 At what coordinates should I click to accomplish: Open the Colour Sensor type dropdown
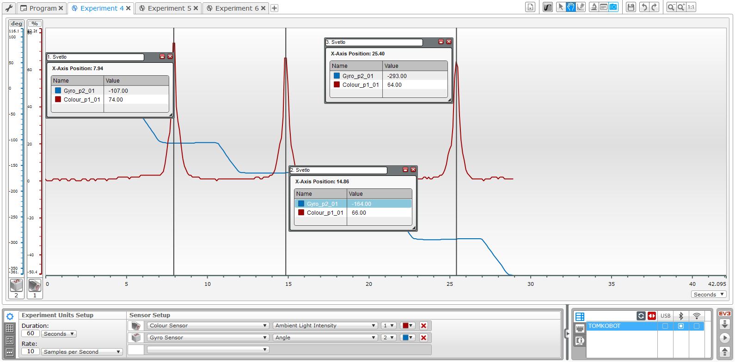click(x=208, y=326)
